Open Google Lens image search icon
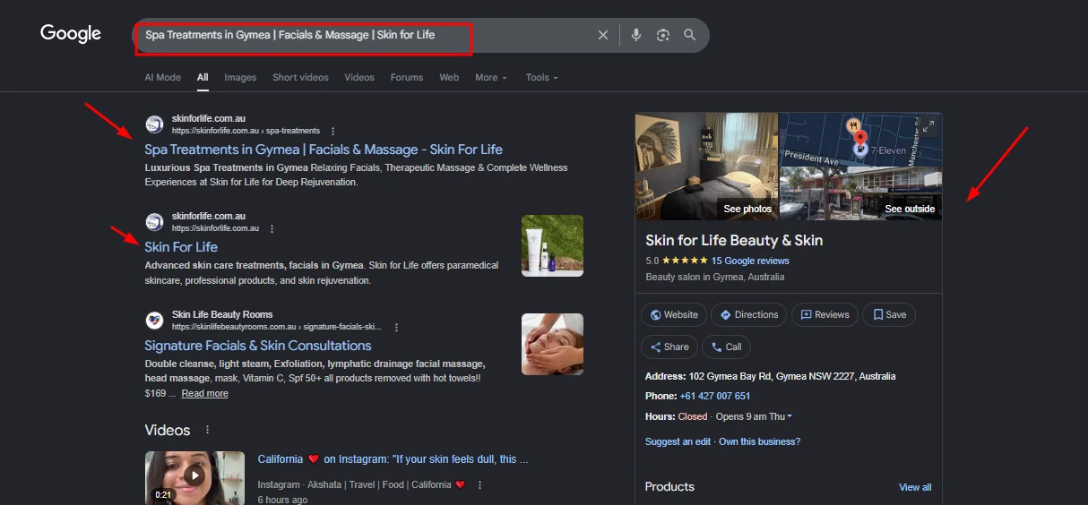 (x=663, y=35)
